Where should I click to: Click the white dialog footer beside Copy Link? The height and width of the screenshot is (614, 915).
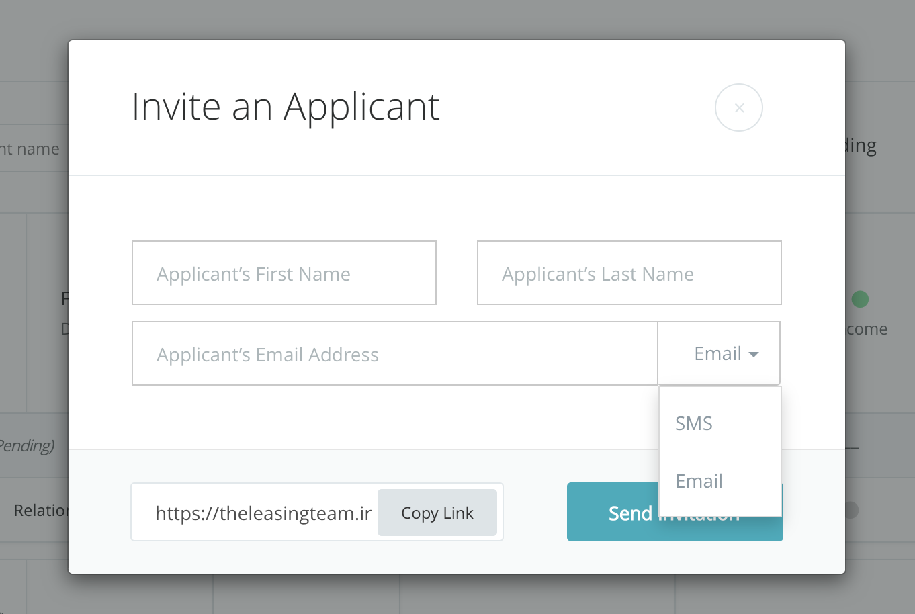(535, 513)
